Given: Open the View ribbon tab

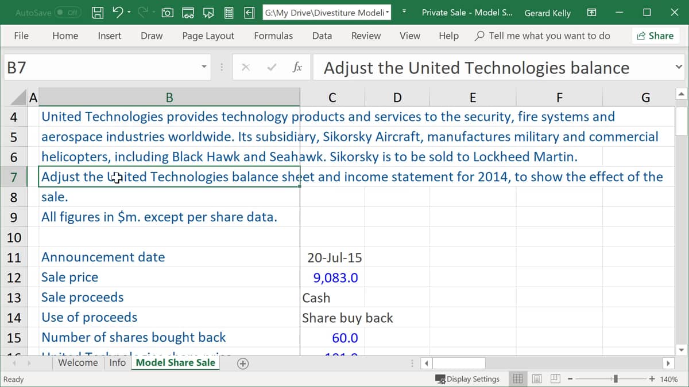Looking at the screenshot, I should 410,36.
